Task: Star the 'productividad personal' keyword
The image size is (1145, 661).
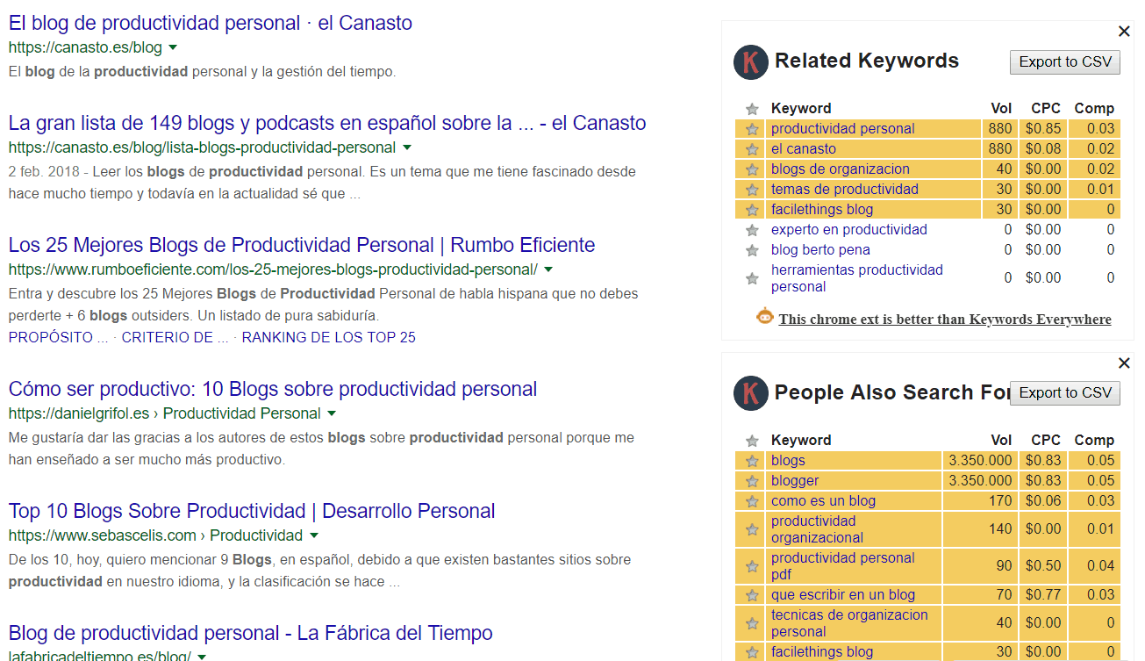Action: (752, 128)
